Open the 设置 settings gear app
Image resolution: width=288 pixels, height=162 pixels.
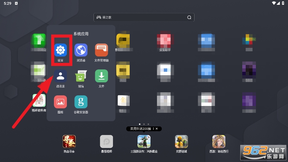(x=60, y=50)
